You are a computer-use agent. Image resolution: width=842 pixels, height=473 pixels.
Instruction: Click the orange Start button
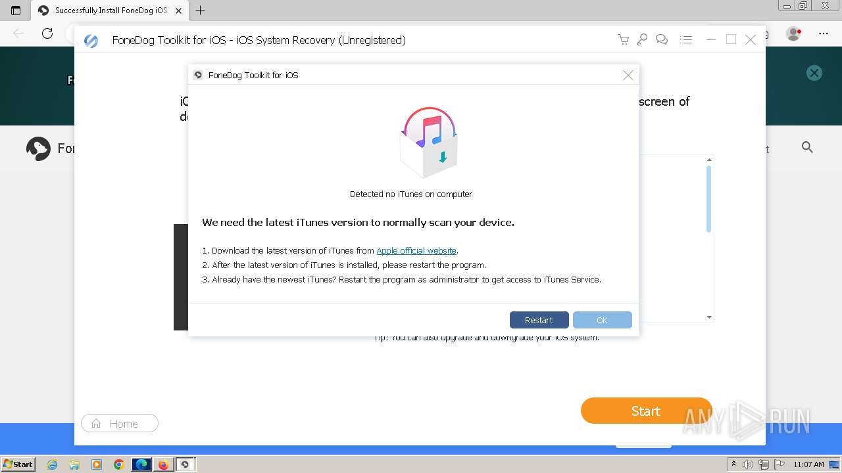pyautogui.click(x=646, y=411)
